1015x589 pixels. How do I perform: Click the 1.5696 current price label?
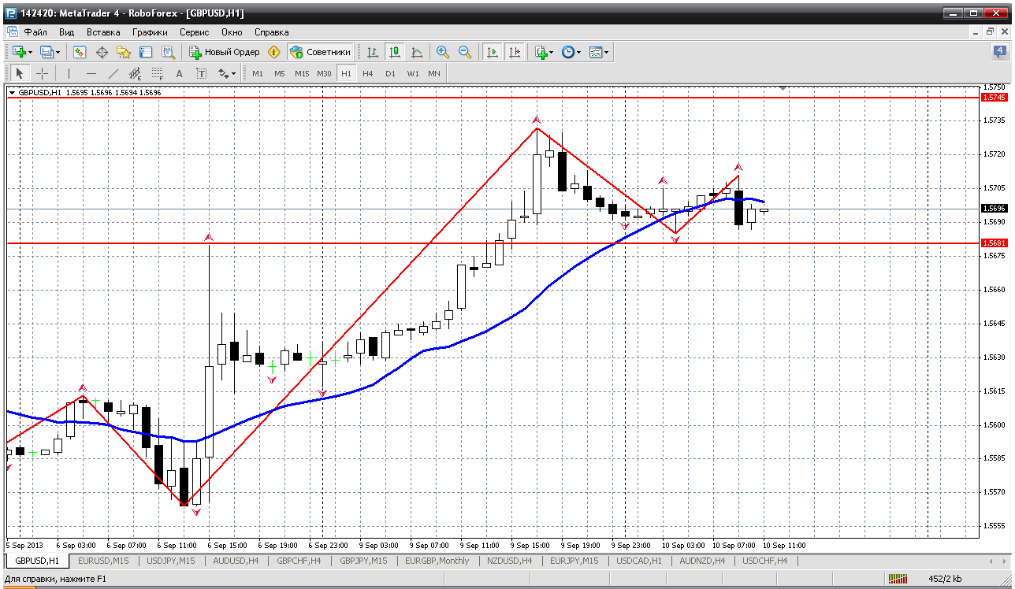[x=995, y=209]
